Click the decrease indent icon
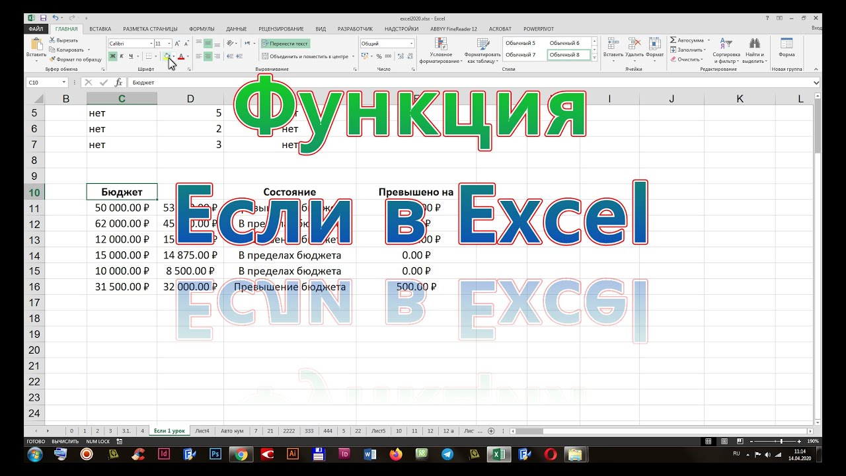 click(x=229, y=56)
